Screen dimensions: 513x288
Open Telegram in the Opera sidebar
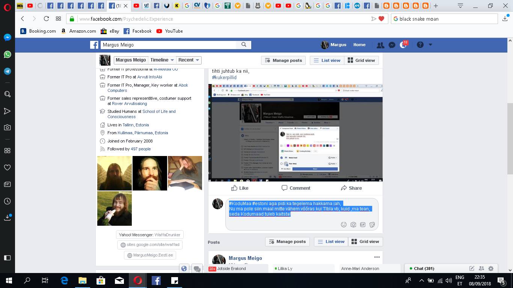point(7,72)
